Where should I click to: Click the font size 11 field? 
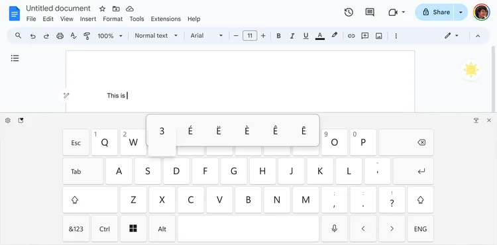click(250, 36)
